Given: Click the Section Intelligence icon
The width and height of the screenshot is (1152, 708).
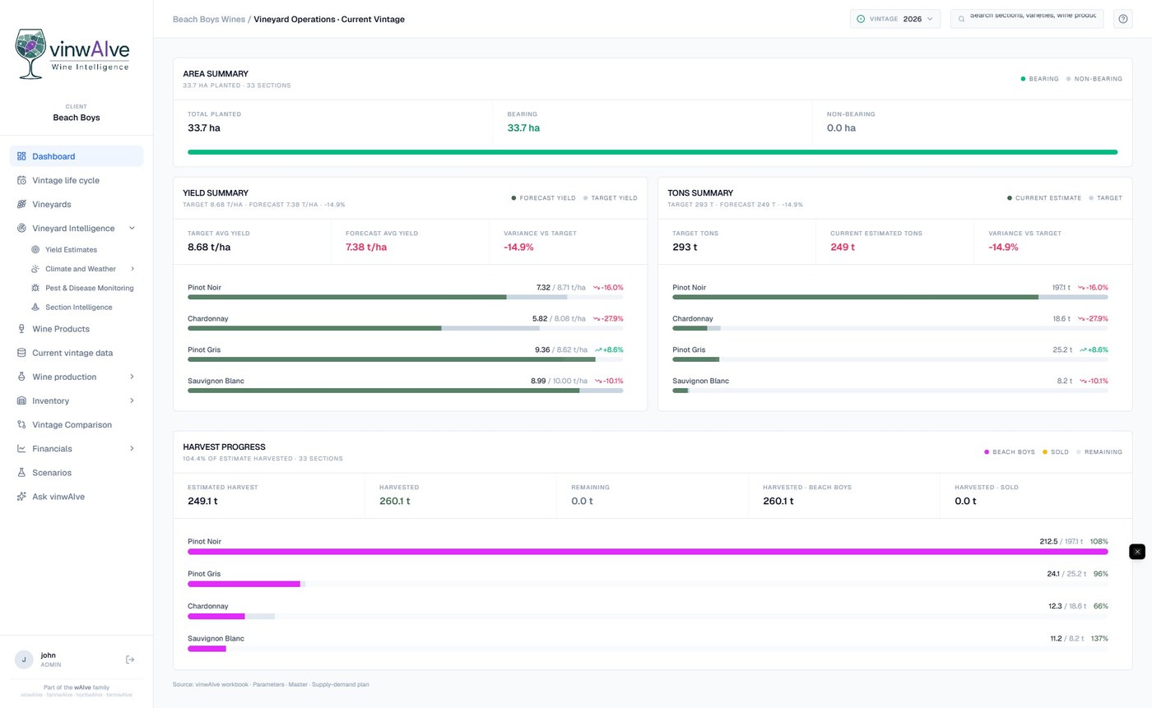Looking at the screenshot, I should 35,307.
